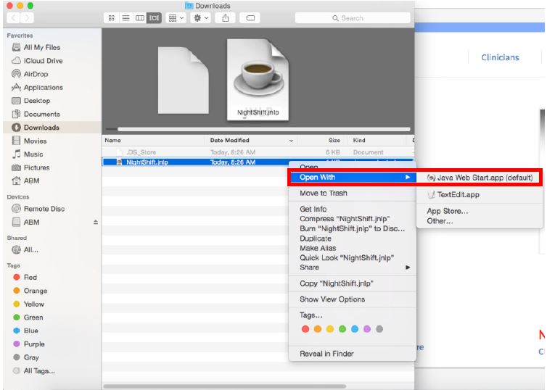This screenshot has width=547, height=390.
Task: Sort list by Date Modified column
Action: coord(251,140)
